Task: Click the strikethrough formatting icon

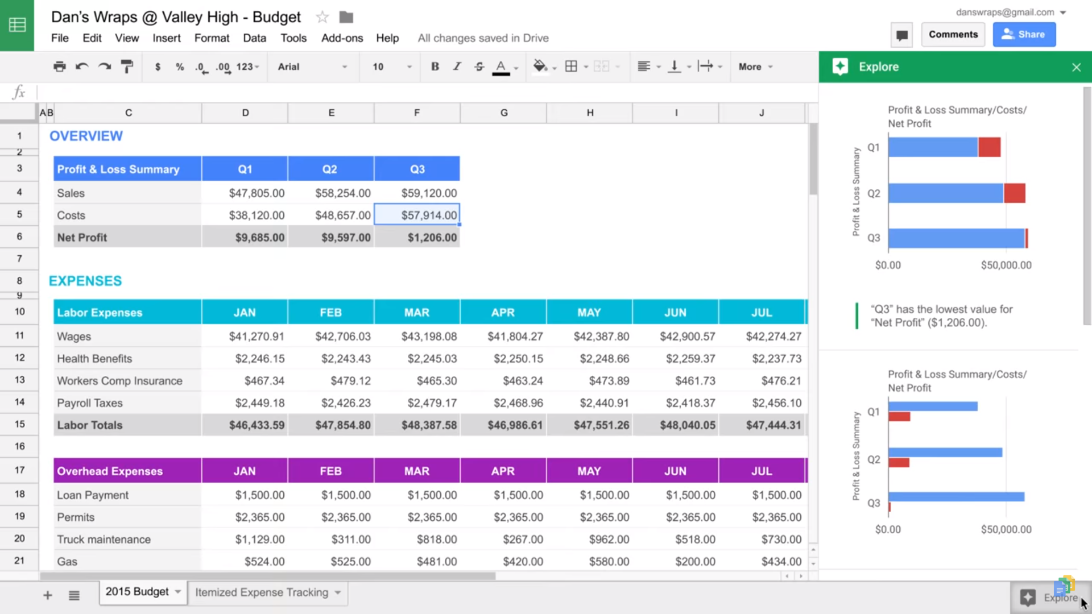Action: click(479, 66)
